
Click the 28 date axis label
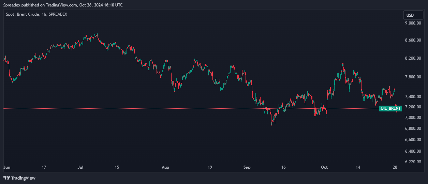click(x=395, y=167)
